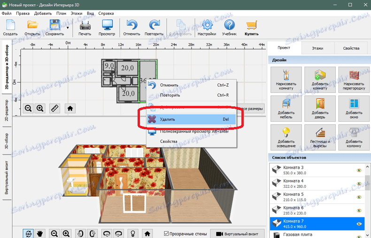Toggle lighting bulb icon in 3D toolbar
371x238 pixels.
pos(133,233)
